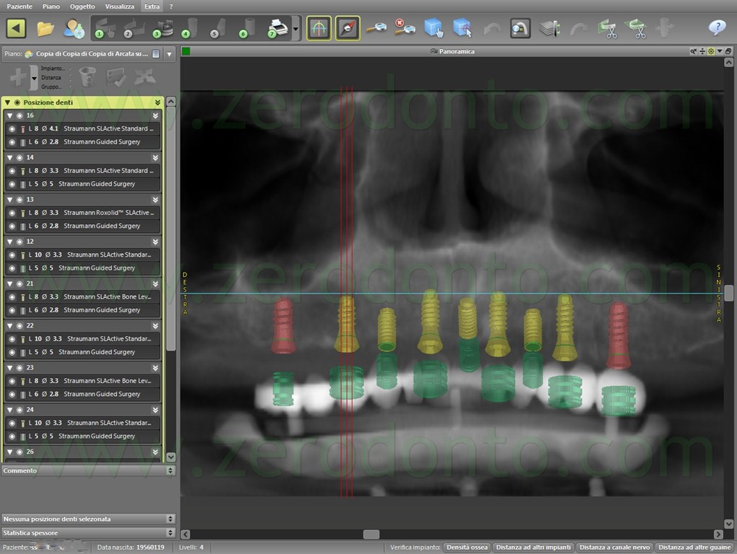Open the Piano plan dropdown arrow

169,54
